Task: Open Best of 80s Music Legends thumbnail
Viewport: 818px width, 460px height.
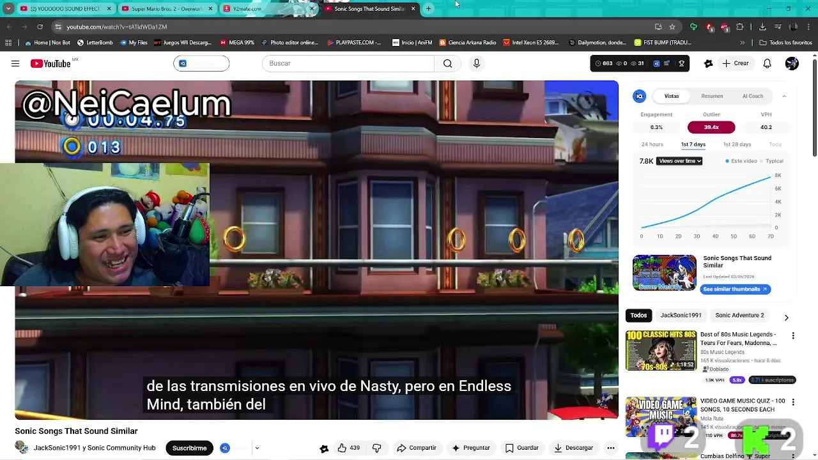Action: (x=661, y=351)
